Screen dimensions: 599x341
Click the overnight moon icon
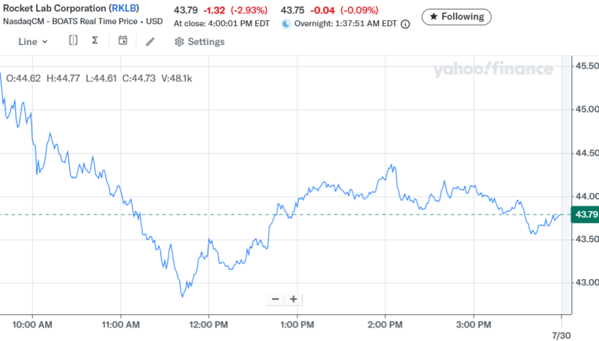[286, 24]
